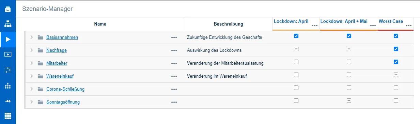Expand the Nachfrage folder row
The height and width of the screenshot is (124, 420).
31,50
